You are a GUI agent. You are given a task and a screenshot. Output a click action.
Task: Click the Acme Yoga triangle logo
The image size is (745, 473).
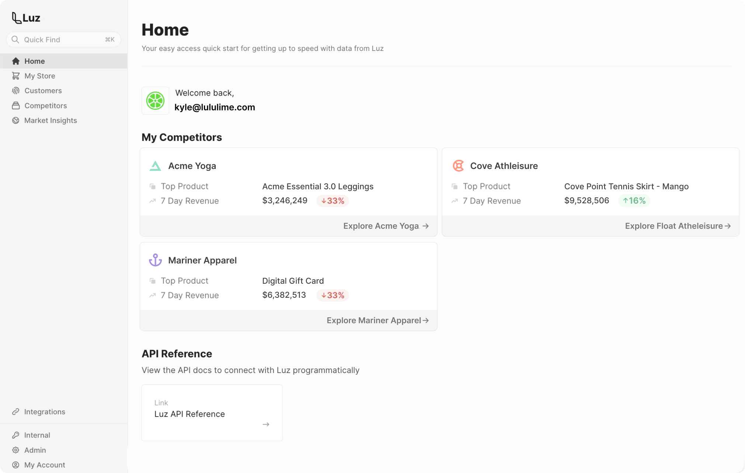[155, 166]
